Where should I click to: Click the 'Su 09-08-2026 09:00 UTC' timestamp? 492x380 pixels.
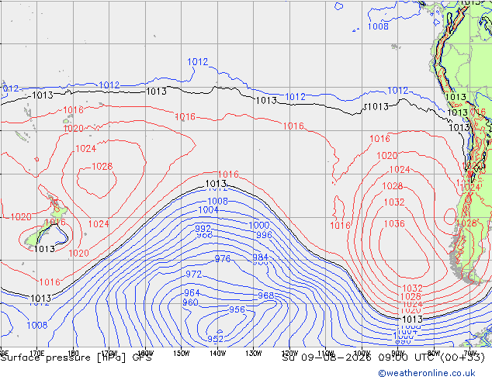click(x=360, y=358)
